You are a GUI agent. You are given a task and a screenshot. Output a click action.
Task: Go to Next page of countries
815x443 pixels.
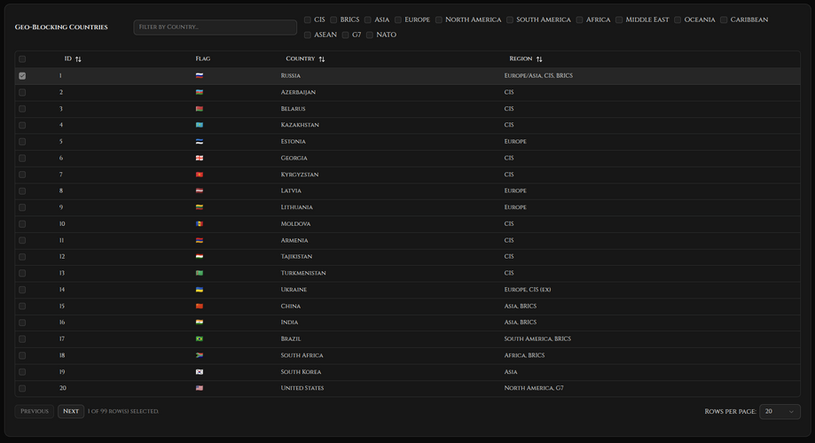pos(71,411)
